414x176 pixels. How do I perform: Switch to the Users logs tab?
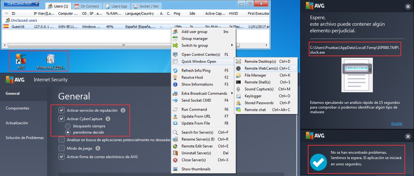116,6
